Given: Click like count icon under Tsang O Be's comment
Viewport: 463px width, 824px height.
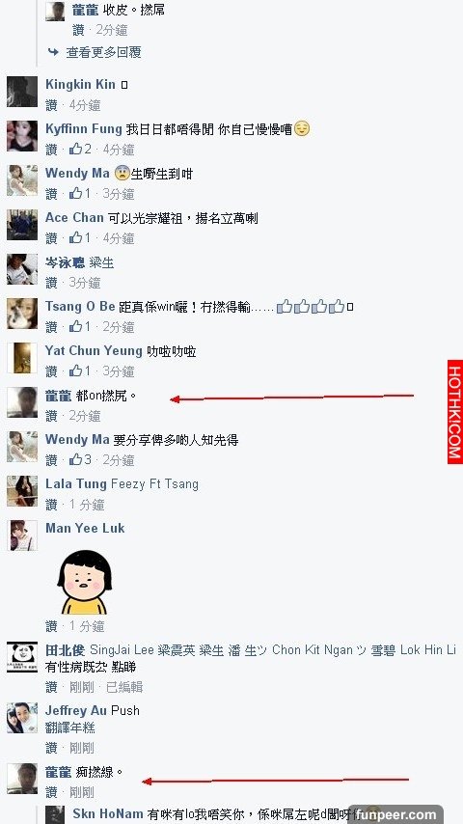Looking at the screenshot, I should coord(75,327).
